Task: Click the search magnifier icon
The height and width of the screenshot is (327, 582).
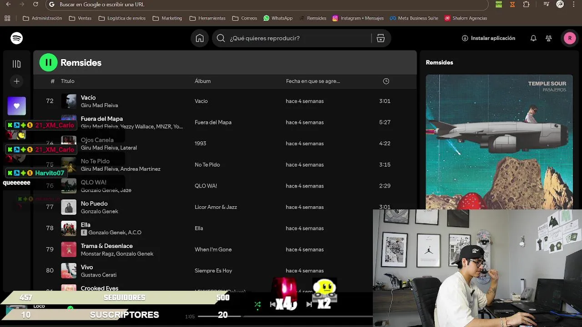Action: coord(221,38)
